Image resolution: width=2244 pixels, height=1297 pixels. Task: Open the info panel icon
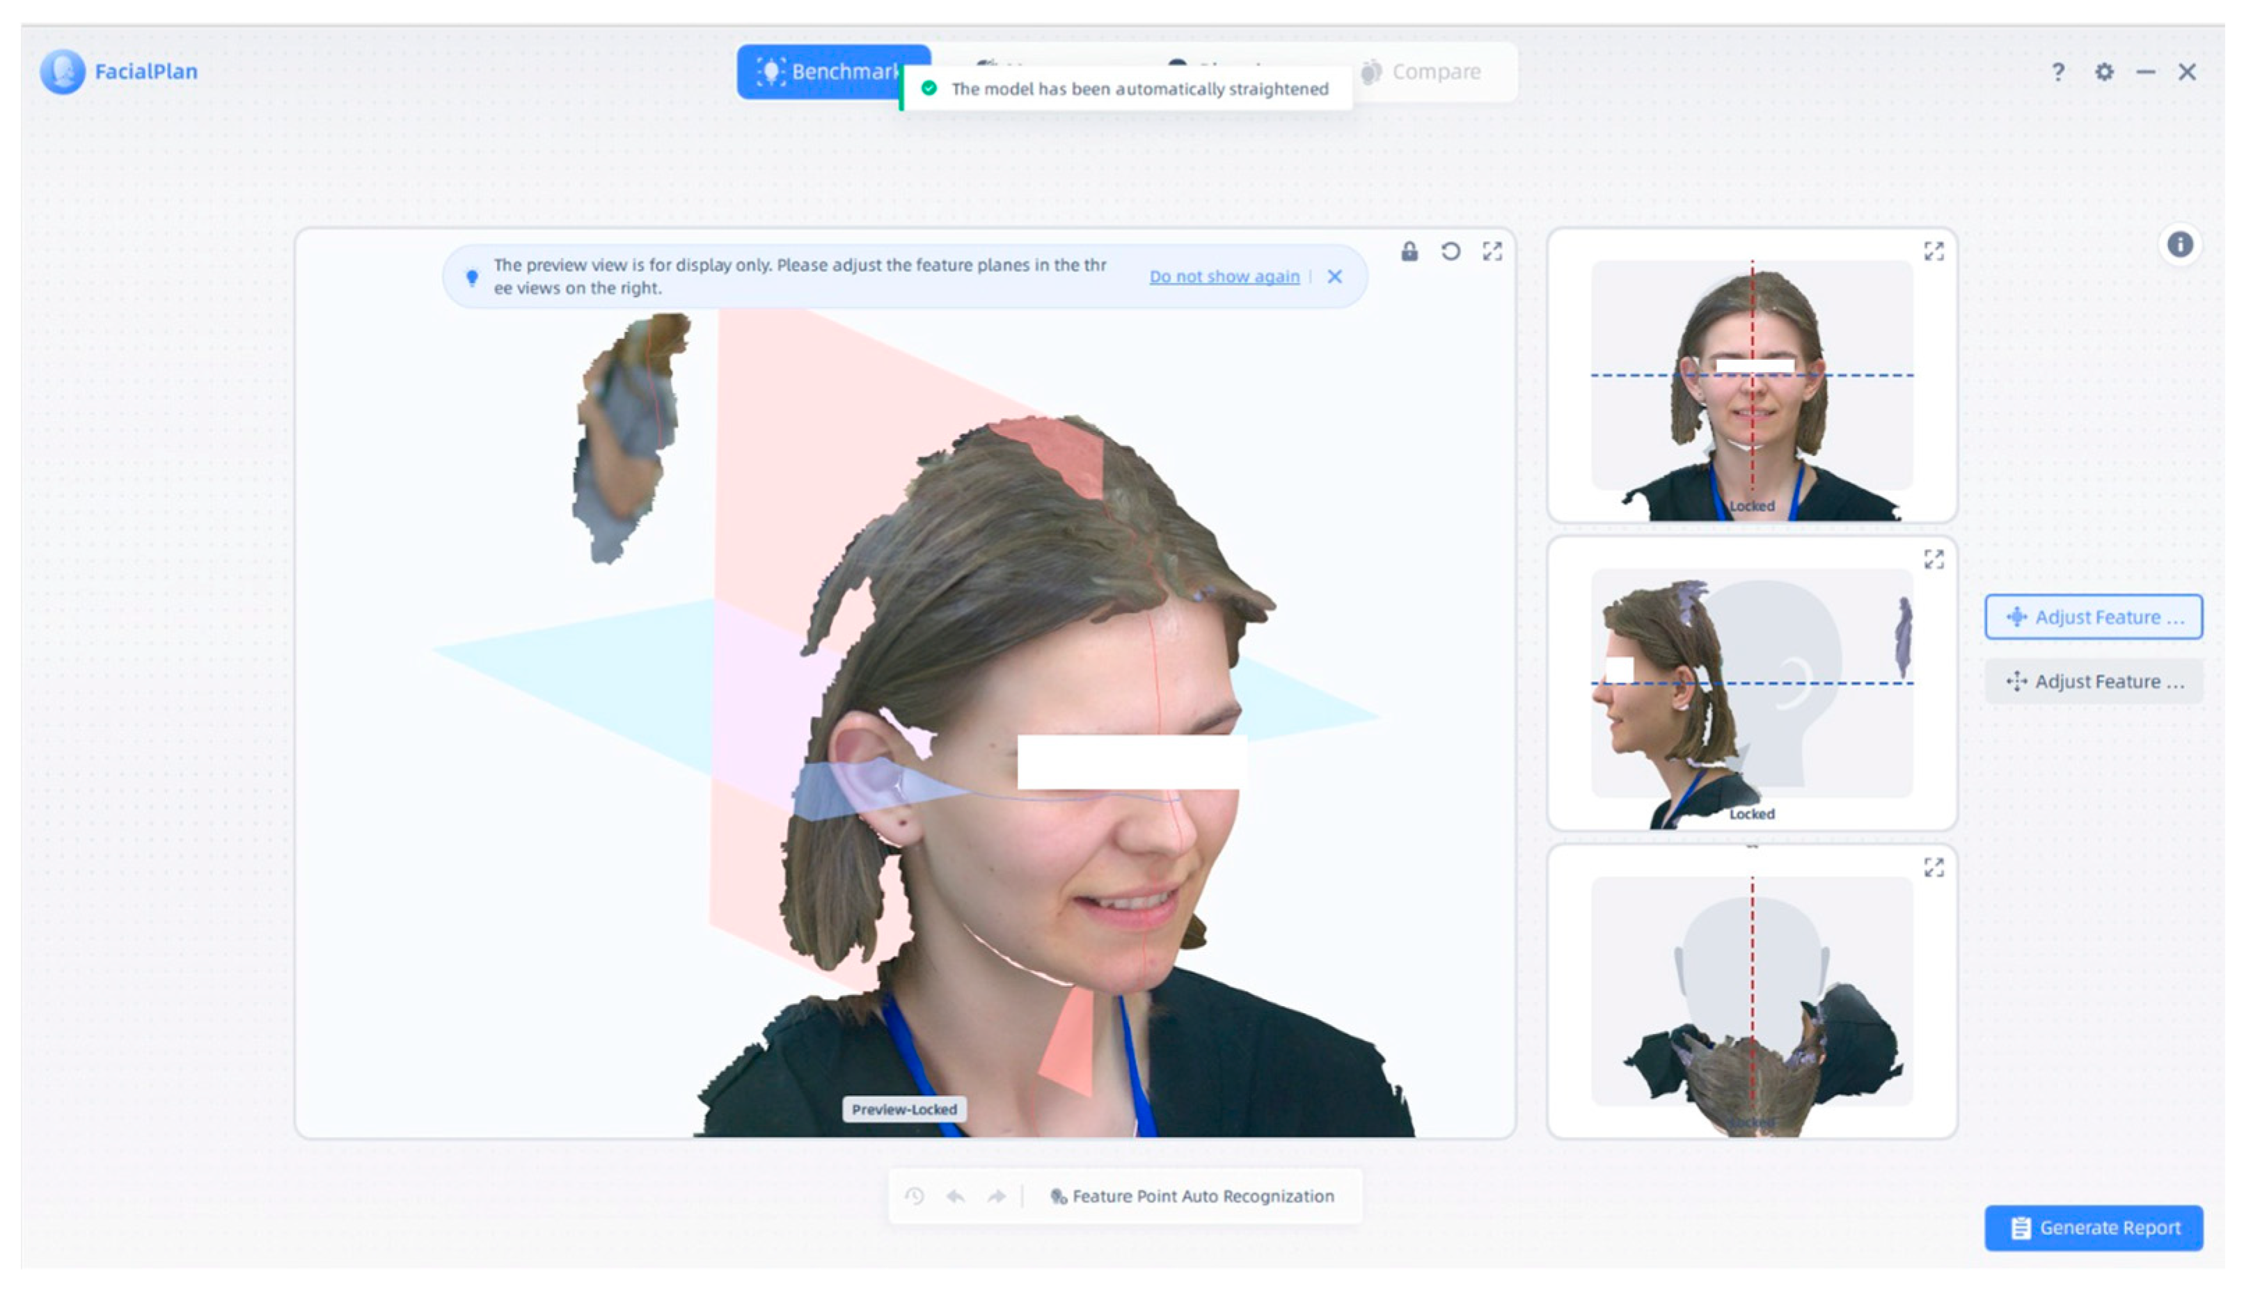tap(2180, 245)
